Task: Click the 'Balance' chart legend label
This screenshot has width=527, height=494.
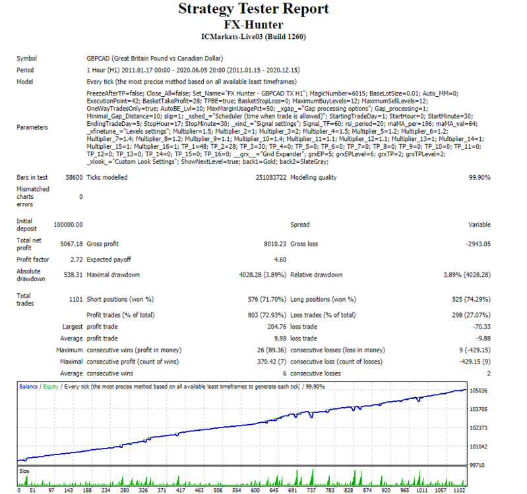Action: click(28, 387)
